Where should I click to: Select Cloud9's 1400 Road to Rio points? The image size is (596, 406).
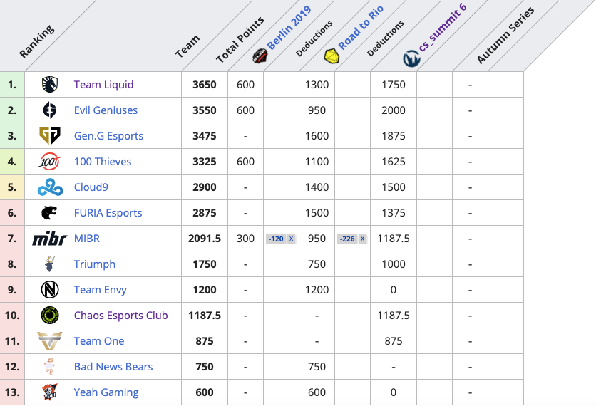click(x=317, y=187)
